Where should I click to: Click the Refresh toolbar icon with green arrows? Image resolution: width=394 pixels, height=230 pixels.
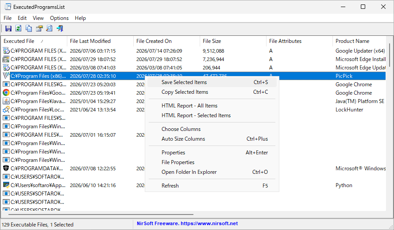tap(18, 28)
